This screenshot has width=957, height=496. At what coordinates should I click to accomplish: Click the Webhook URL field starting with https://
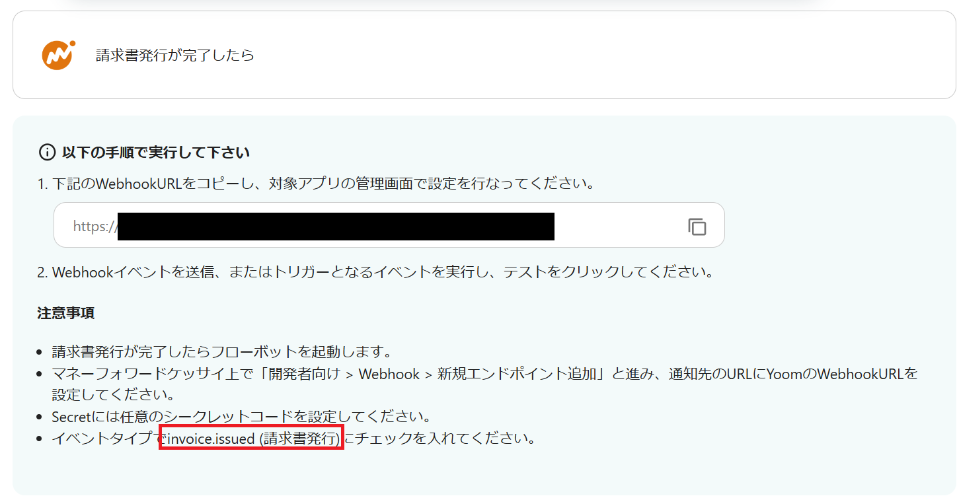(x=389, y=225)
